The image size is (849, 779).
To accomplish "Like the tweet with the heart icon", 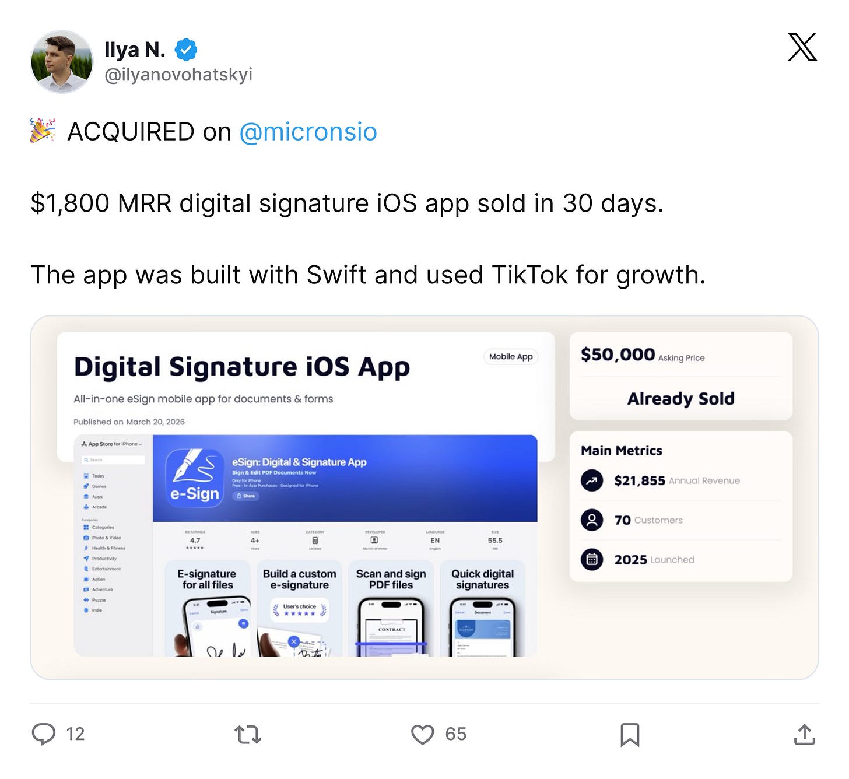I will 423,735.
